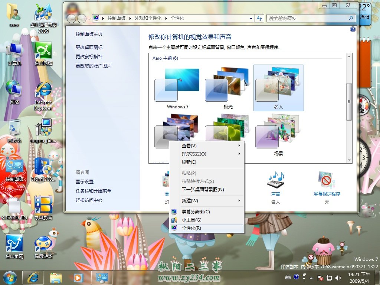This screenshot has height=285, width=380.
Task: Select the 回收站 recycle bin icon
Action: pos(14,131)
